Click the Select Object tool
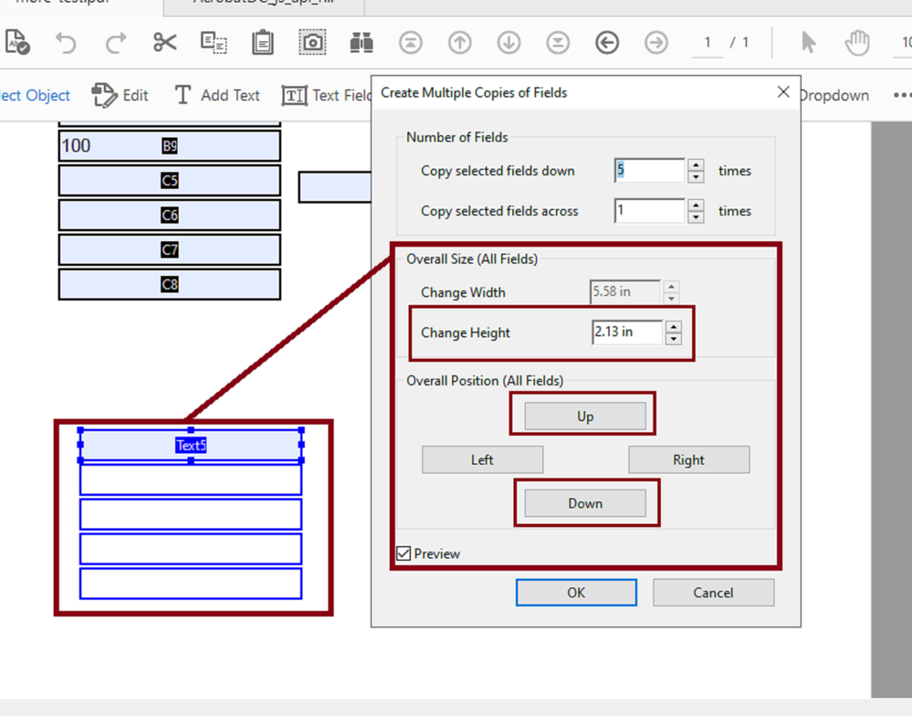This screenshot has height=716, width=912. coord(35,95)
